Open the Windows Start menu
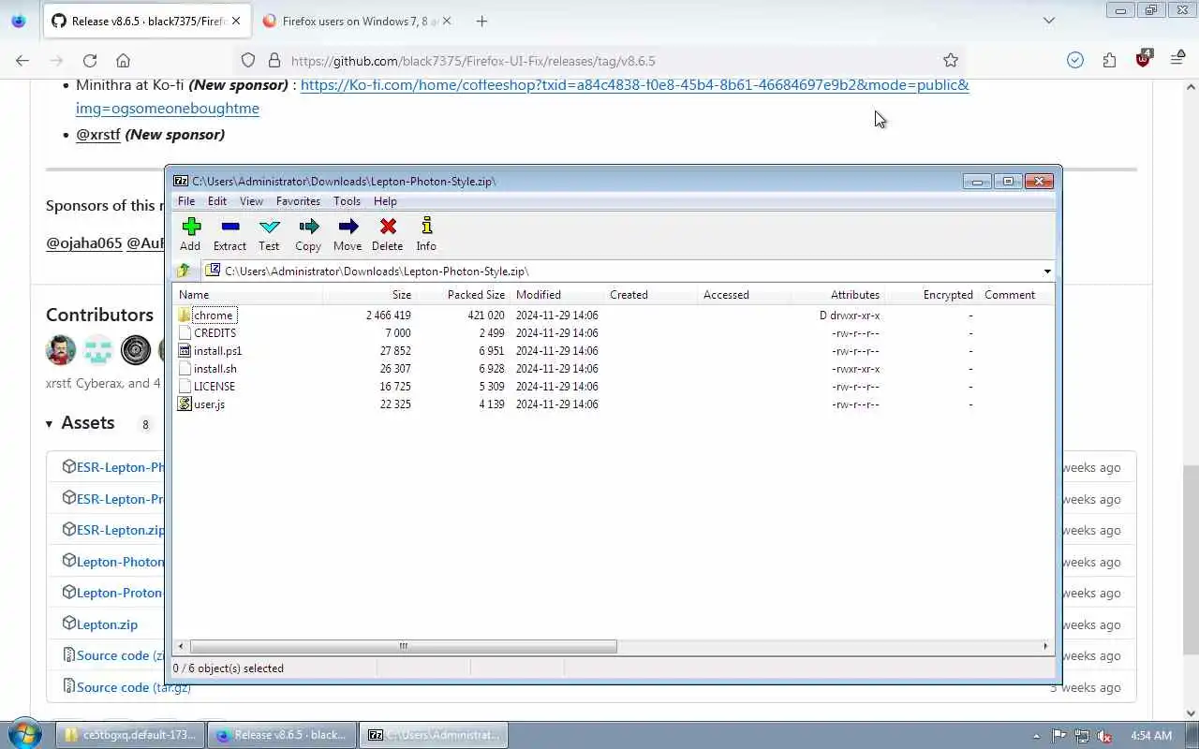Image resolution: width=1199 pixels, height=749 pixels. (24, 734)
